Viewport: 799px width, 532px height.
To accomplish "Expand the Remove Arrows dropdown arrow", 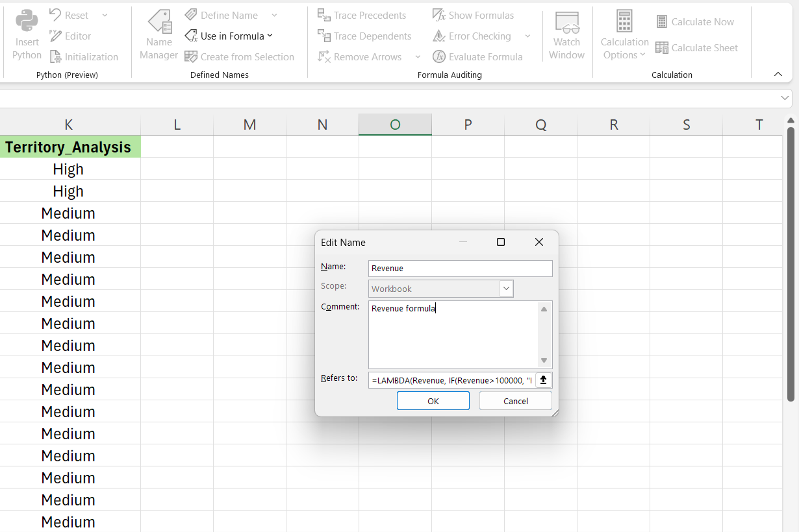I will pyautogui.click(x=418, y=56).
